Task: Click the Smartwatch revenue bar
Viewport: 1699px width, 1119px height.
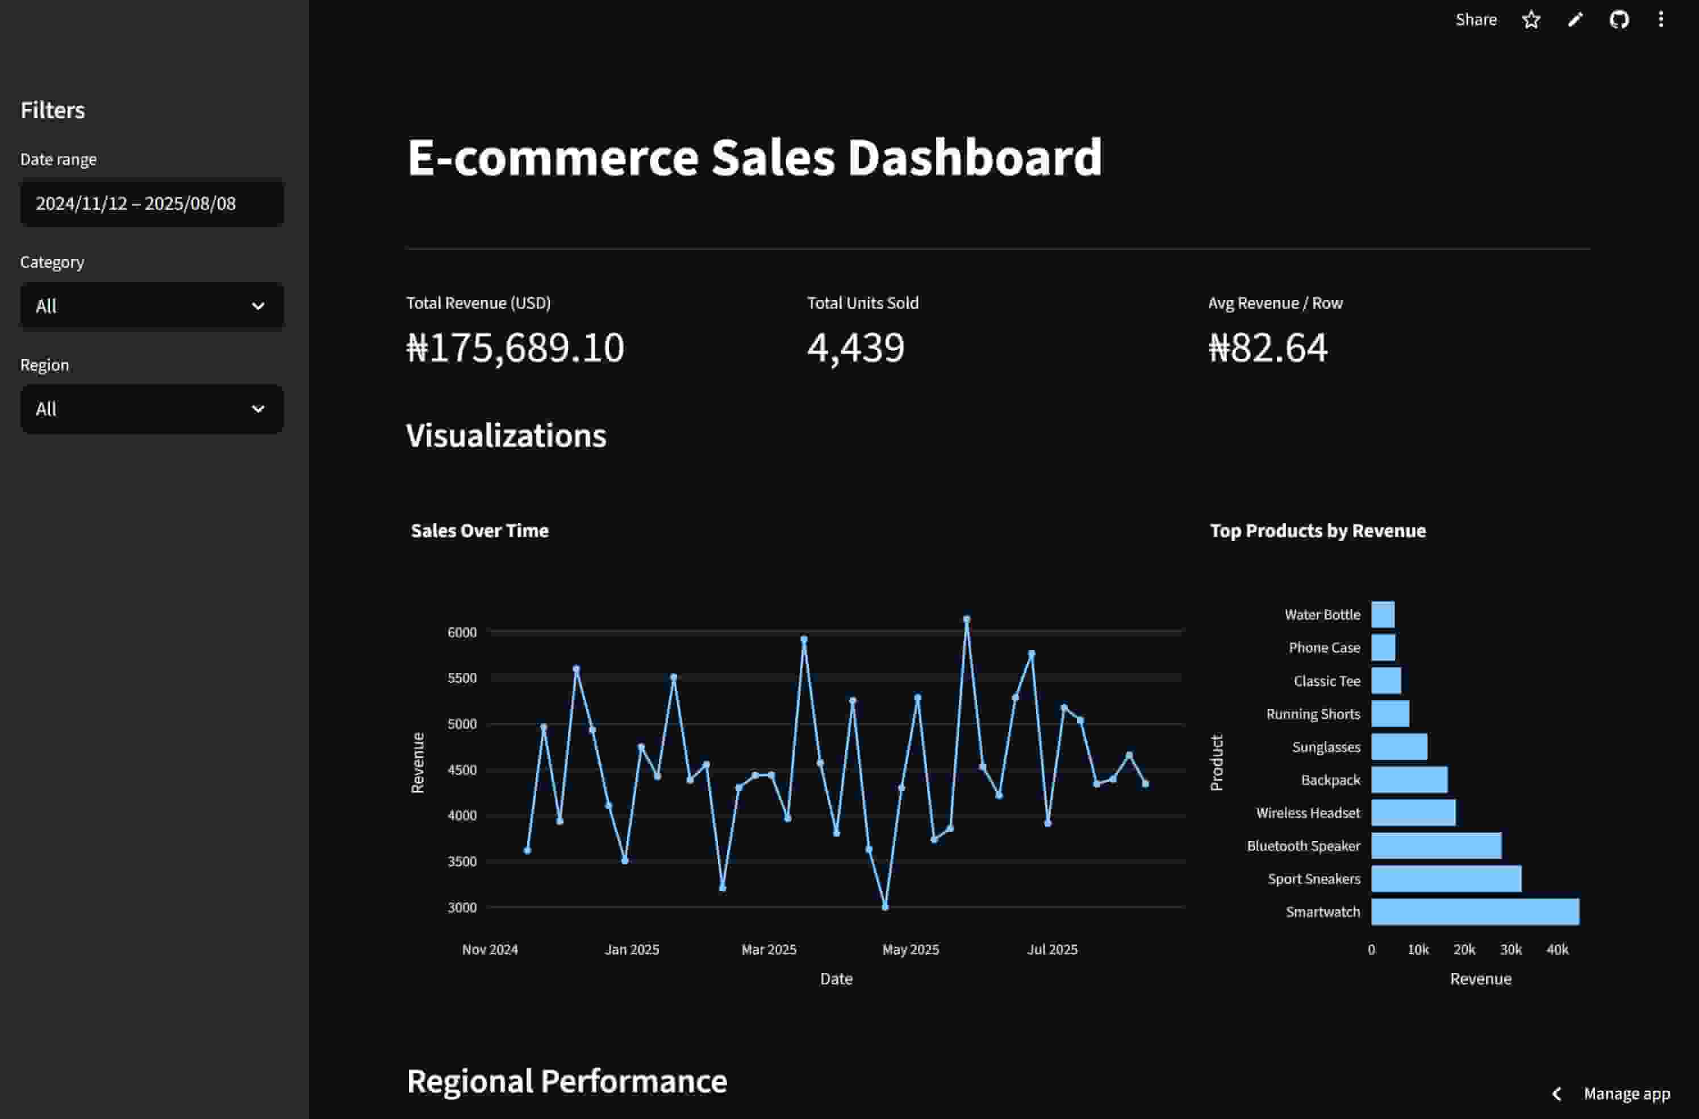Action: tap(1475, 912)
